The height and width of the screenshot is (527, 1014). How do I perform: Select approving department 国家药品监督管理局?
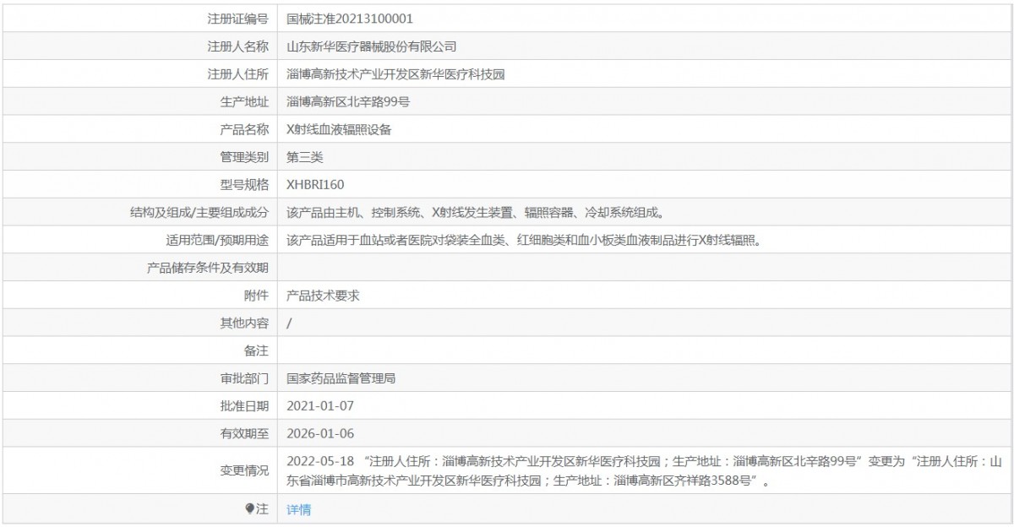[x=341, y=378]
